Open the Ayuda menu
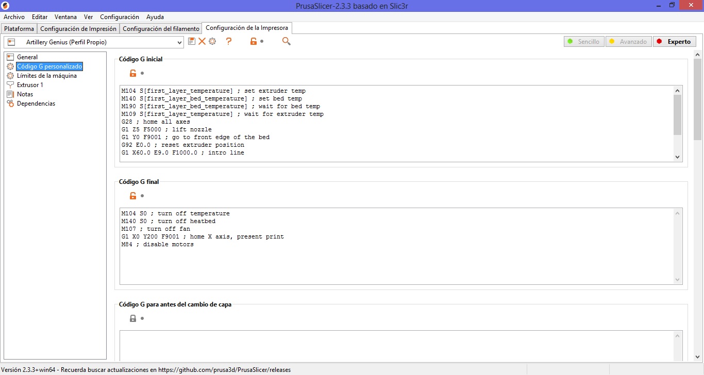 [x=155, y=17]
